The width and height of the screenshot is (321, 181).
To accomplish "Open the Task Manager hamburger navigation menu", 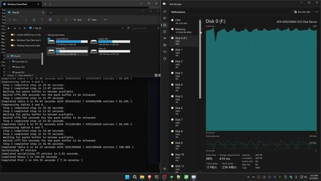I will (165, 12).
